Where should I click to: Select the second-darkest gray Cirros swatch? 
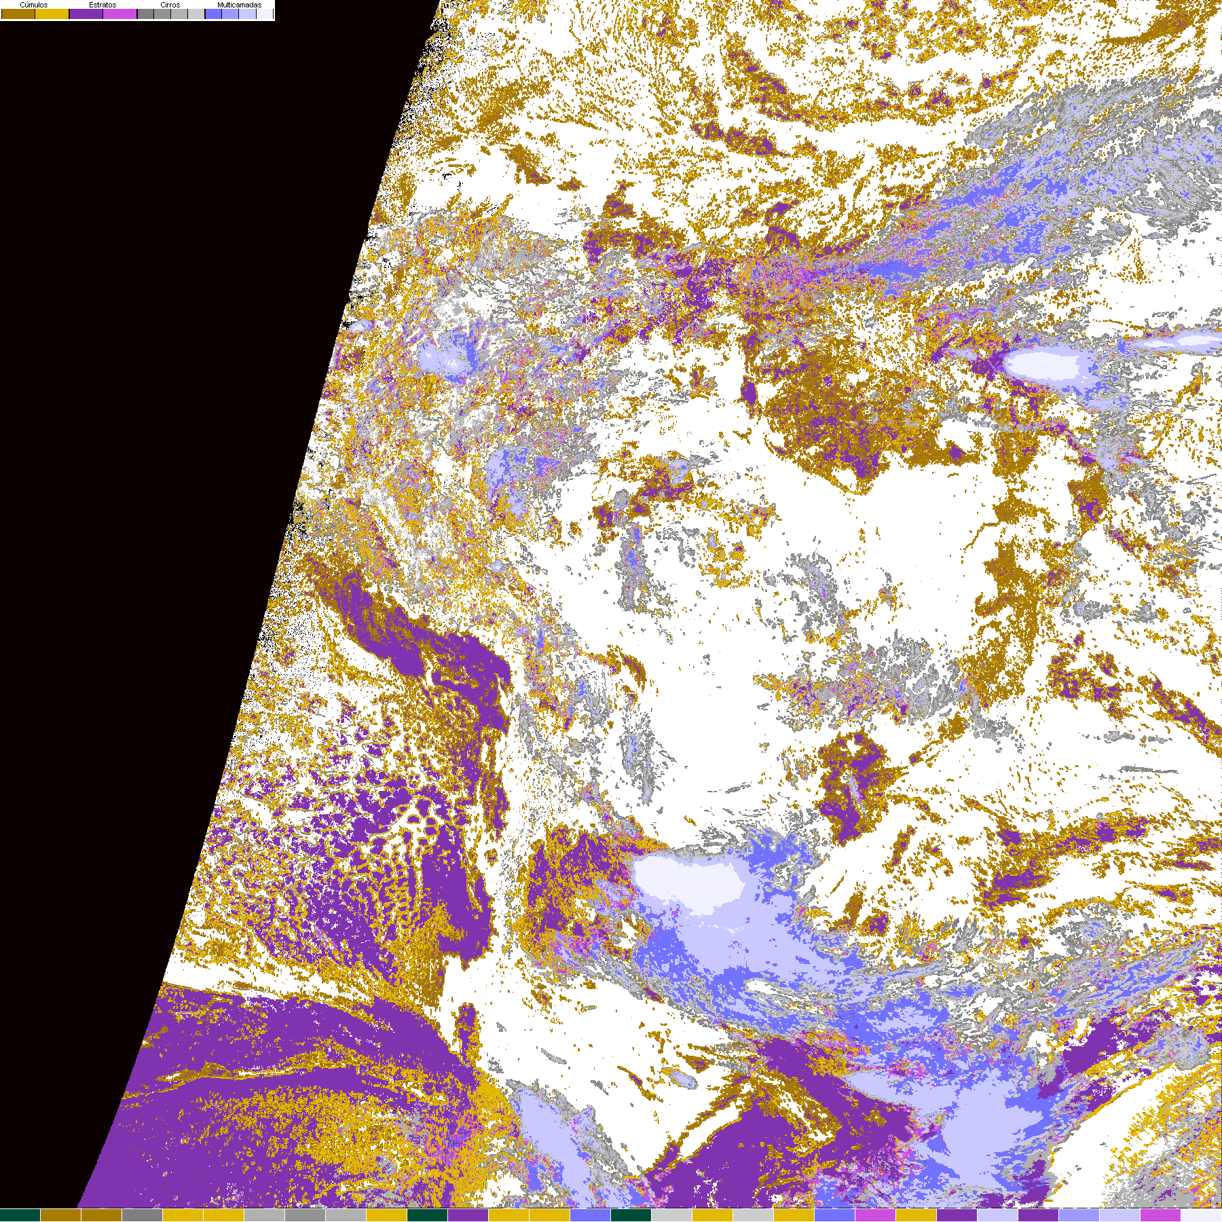pyautogui.click(x=162, y=14)
